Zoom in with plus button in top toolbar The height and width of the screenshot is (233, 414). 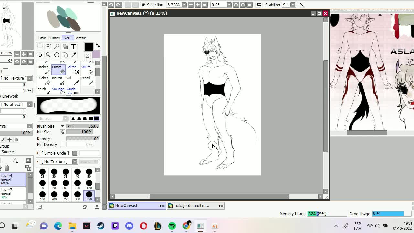coord(198,5)
